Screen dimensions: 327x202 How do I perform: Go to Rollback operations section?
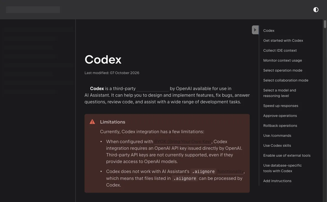tap(280, 126)
